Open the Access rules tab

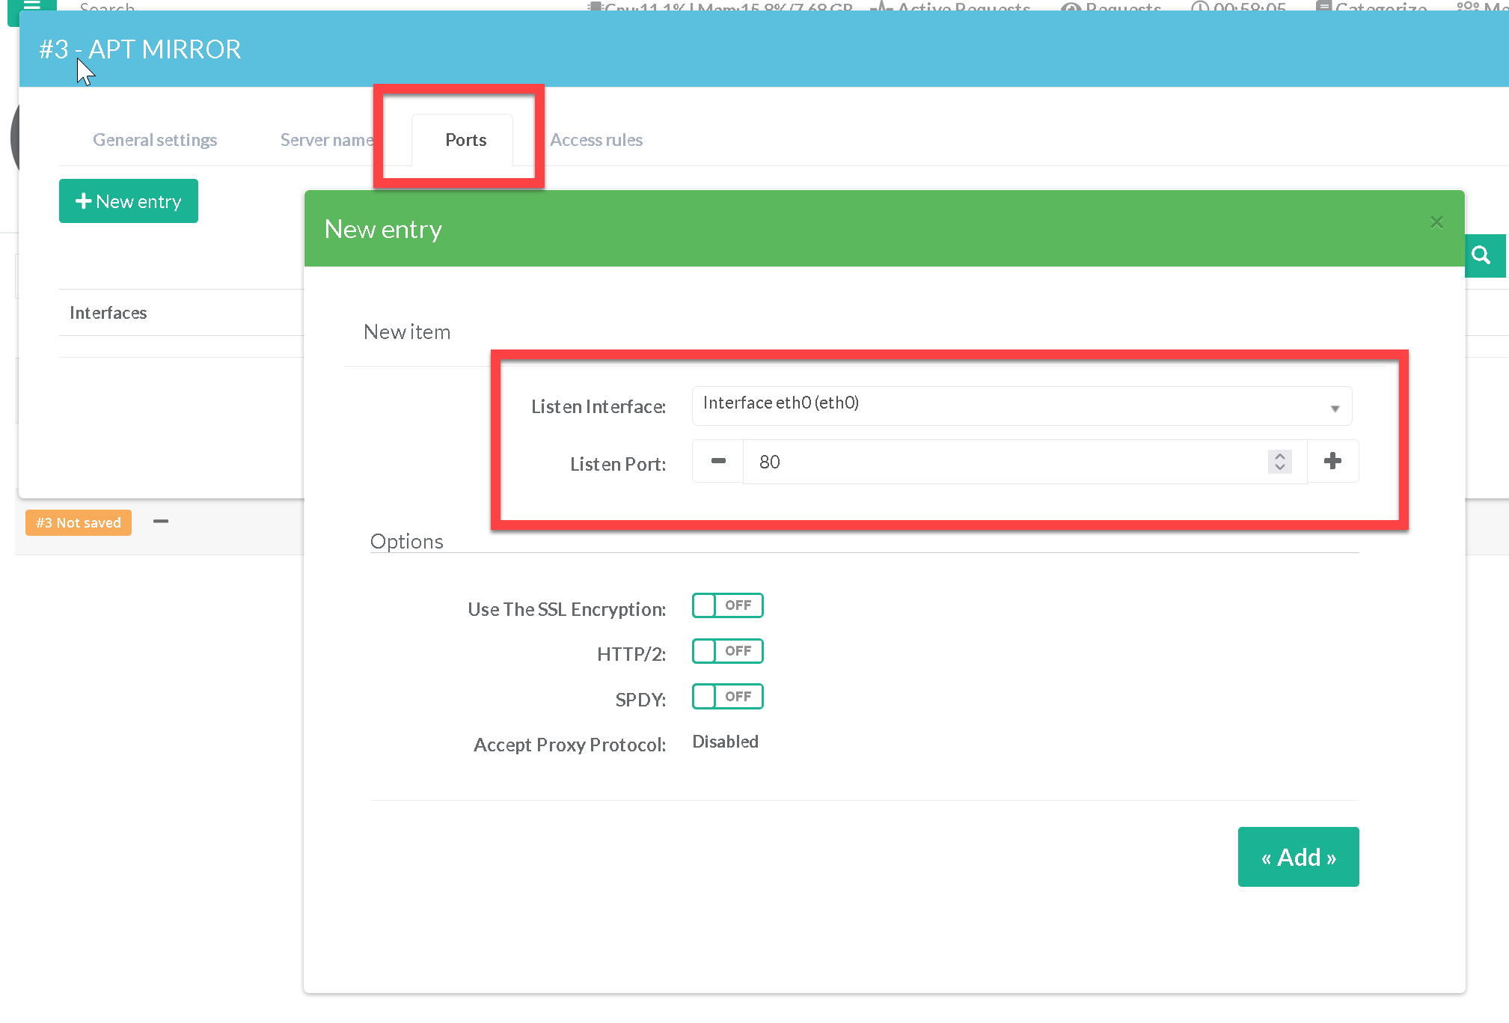coord(596,140)
